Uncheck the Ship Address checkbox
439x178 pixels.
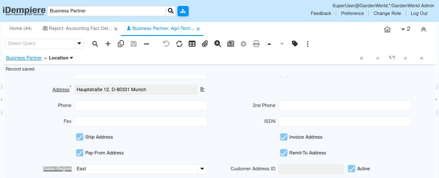point(80,137)
